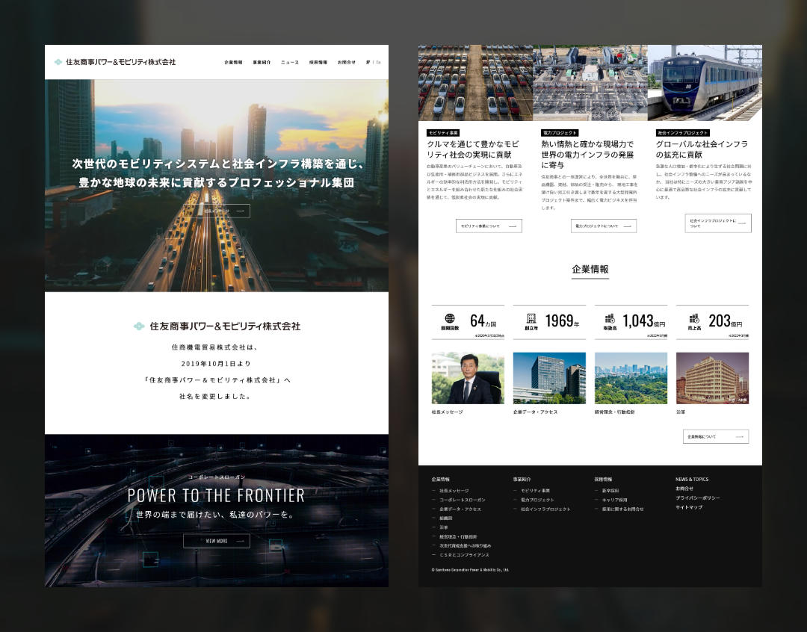Click the 社会インフラプロジェクトについて button
The width and height of the screenshot is (807, 632).
718,223
